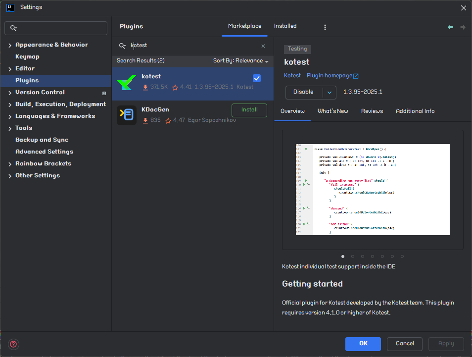This screenshot has width=472, height=357.
Task: Uncheck the kotest plugin enabled checkbox
Action: click(257, 78)
